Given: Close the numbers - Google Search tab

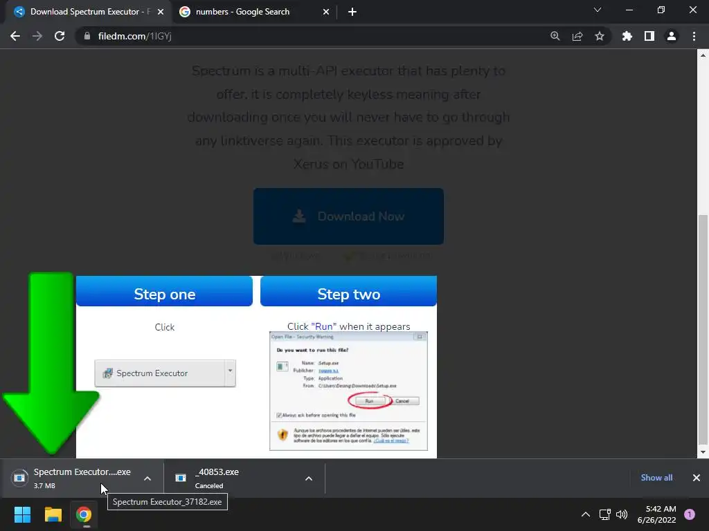Looking at the screenshot, I should (326, 12).
